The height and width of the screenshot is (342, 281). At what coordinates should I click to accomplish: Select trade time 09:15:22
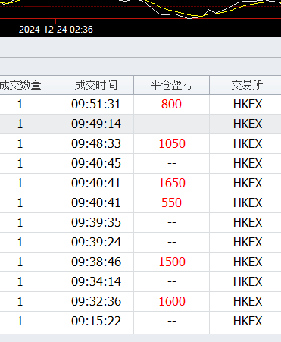point(96,321)
